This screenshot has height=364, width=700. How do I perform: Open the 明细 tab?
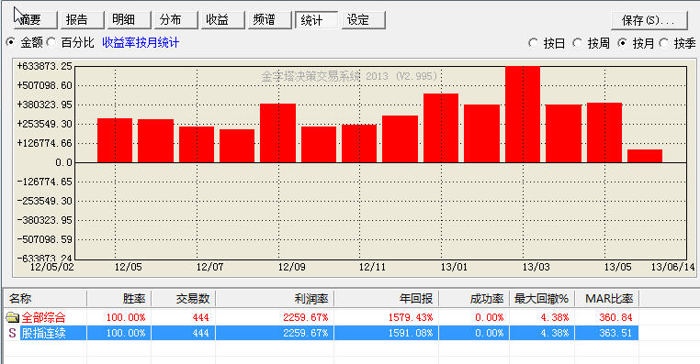(x=129, y=19)
